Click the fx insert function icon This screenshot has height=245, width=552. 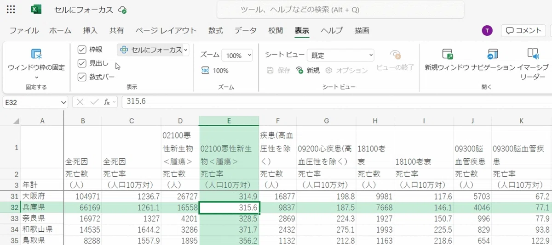106,102
